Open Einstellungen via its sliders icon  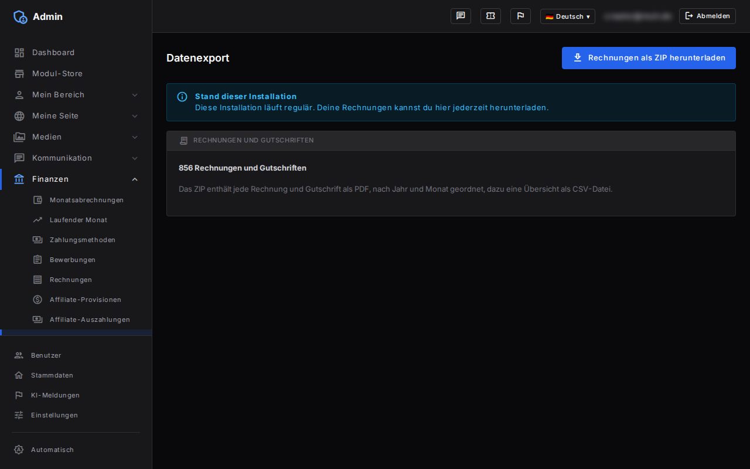click(x=19, y=415)
